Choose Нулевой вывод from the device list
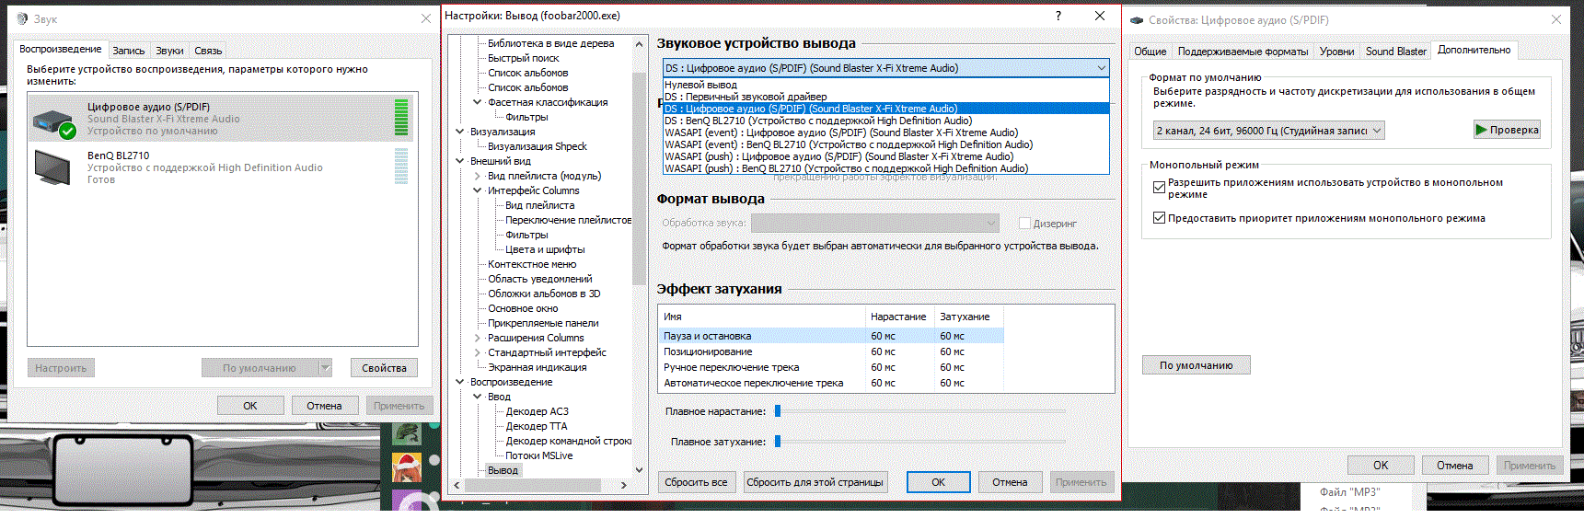Image resolution: width=1584 pixels, height=530 pixels. [x=886, y=85]
